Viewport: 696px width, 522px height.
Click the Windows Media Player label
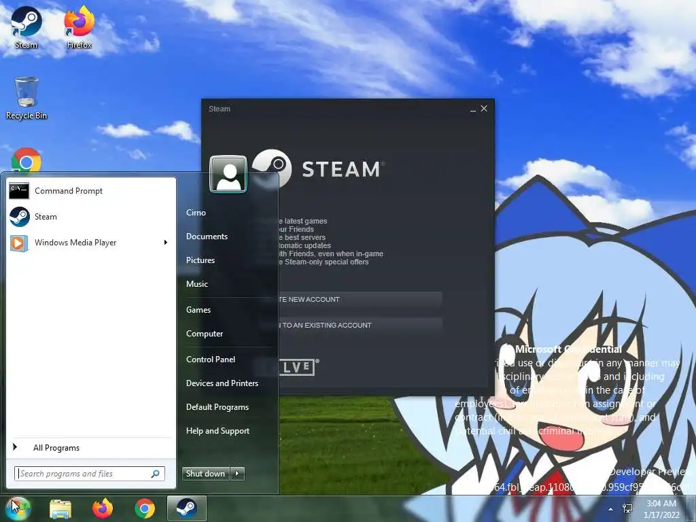pyautogui.click(x=75, y=243)
